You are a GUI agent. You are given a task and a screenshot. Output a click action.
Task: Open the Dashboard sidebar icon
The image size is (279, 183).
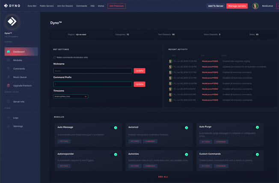coord(8,52)
